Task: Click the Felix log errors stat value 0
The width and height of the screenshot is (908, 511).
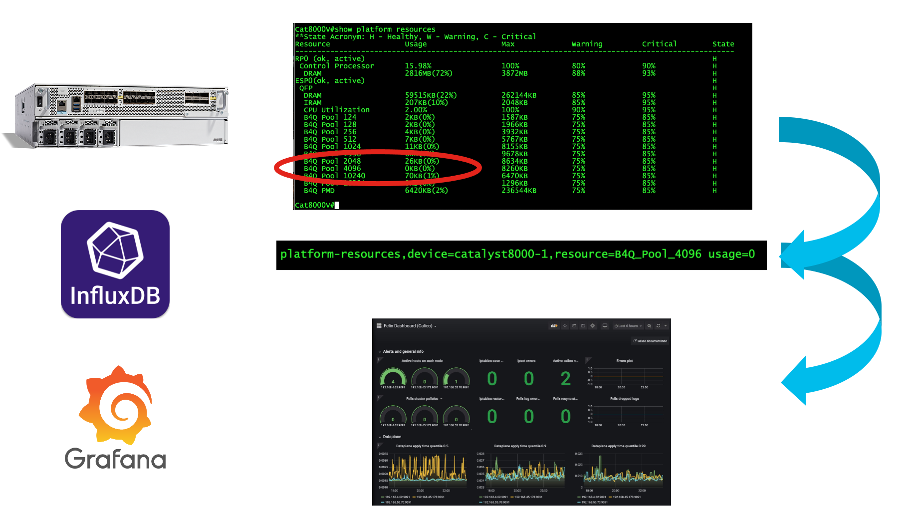Action: tap(529, 416)
